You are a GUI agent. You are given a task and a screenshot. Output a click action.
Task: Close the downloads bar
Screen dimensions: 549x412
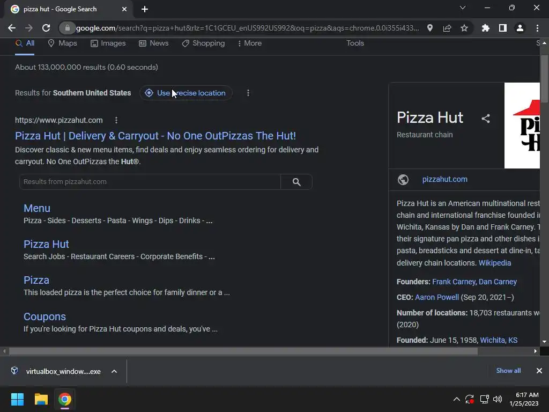pyautogui.click(x=539, y=371)
